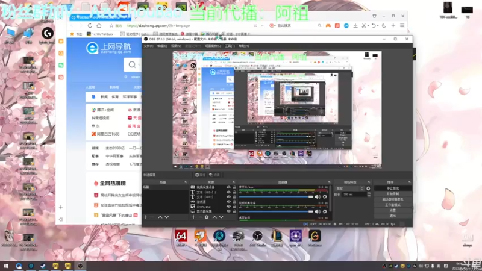Expand the browser undo-close-tab dropdown

(378, 26)
